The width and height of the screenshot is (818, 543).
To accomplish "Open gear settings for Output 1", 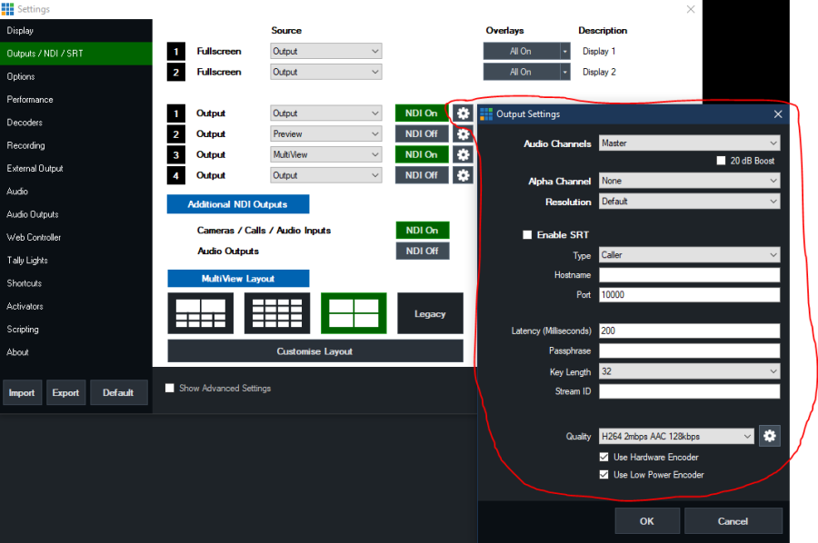I will [x=463, y=114].
